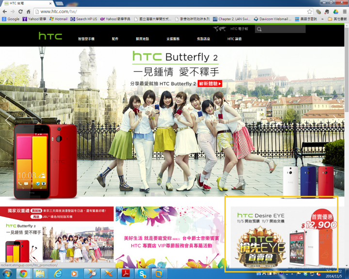Image resolution: width=349 pixels, height=279 pixels.
Task: Click the browser Forward arrow
Action: point(13,12)
